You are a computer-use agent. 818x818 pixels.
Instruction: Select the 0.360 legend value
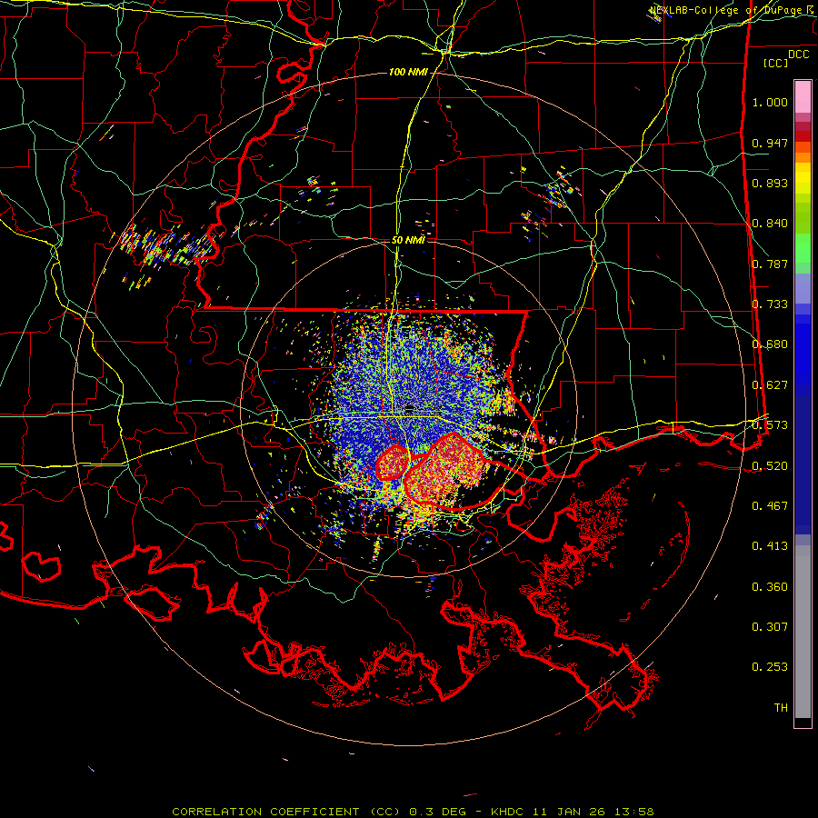770,587
